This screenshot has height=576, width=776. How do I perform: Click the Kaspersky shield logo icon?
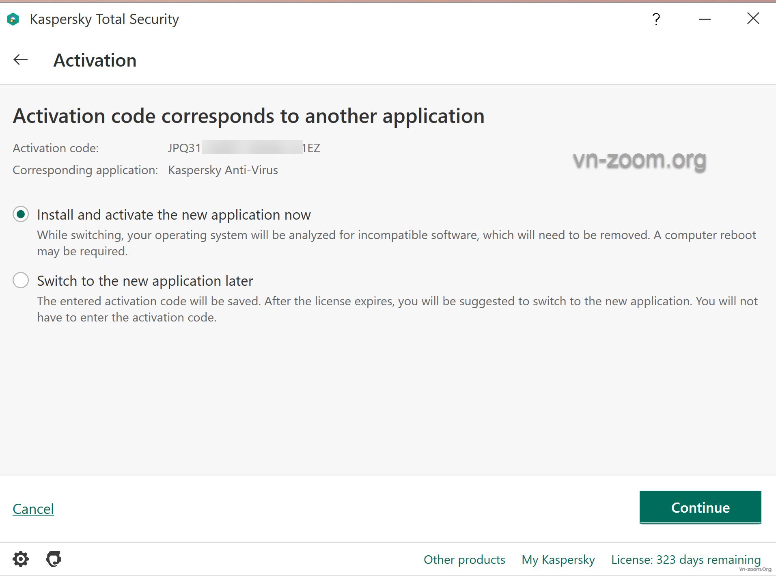[x=13, y=19]
